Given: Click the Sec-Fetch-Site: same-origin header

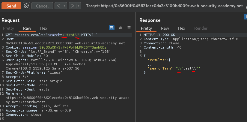Looking at the screenshot, I should click(34, 81).
